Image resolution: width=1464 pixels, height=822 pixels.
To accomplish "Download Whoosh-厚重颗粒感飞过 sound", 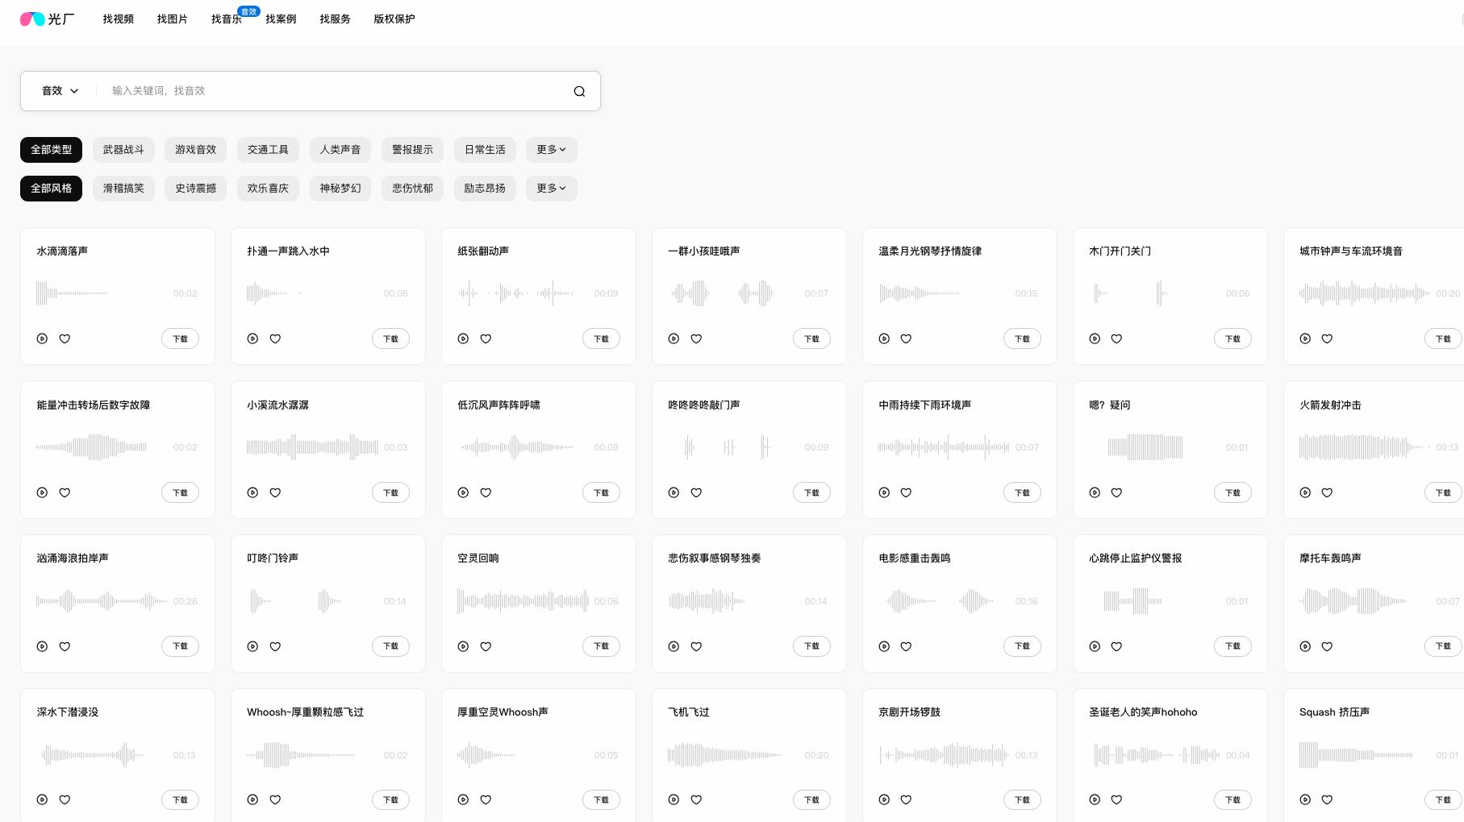I will [390, 799].
